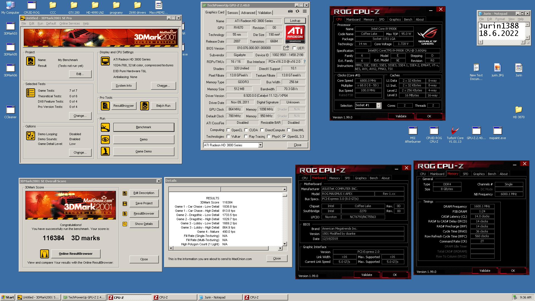
Task: Open CPUID ROG desktop shortcut
Action: click(31, 8)
